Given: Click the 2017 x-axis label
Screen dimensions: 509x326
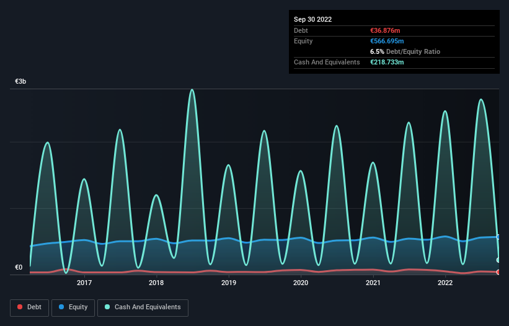Looking at the screenshot, I should [x=84, y=283].
